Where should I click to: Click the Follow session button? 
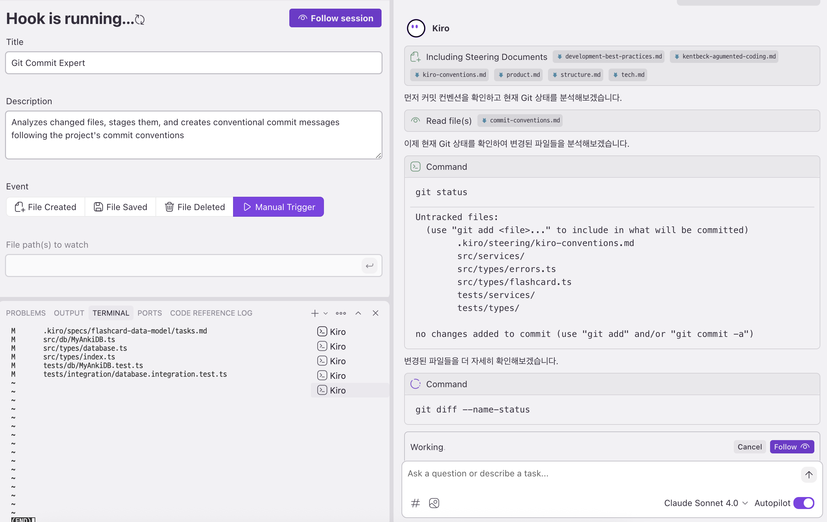point(335,18)
